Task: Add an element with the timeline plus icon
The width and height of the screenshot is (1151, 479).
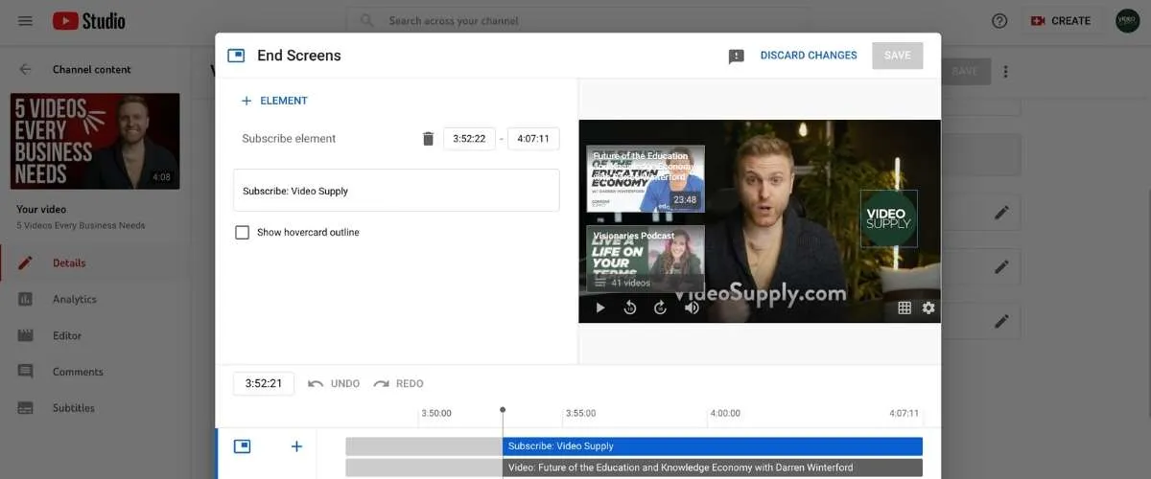Action: point(296,446)
